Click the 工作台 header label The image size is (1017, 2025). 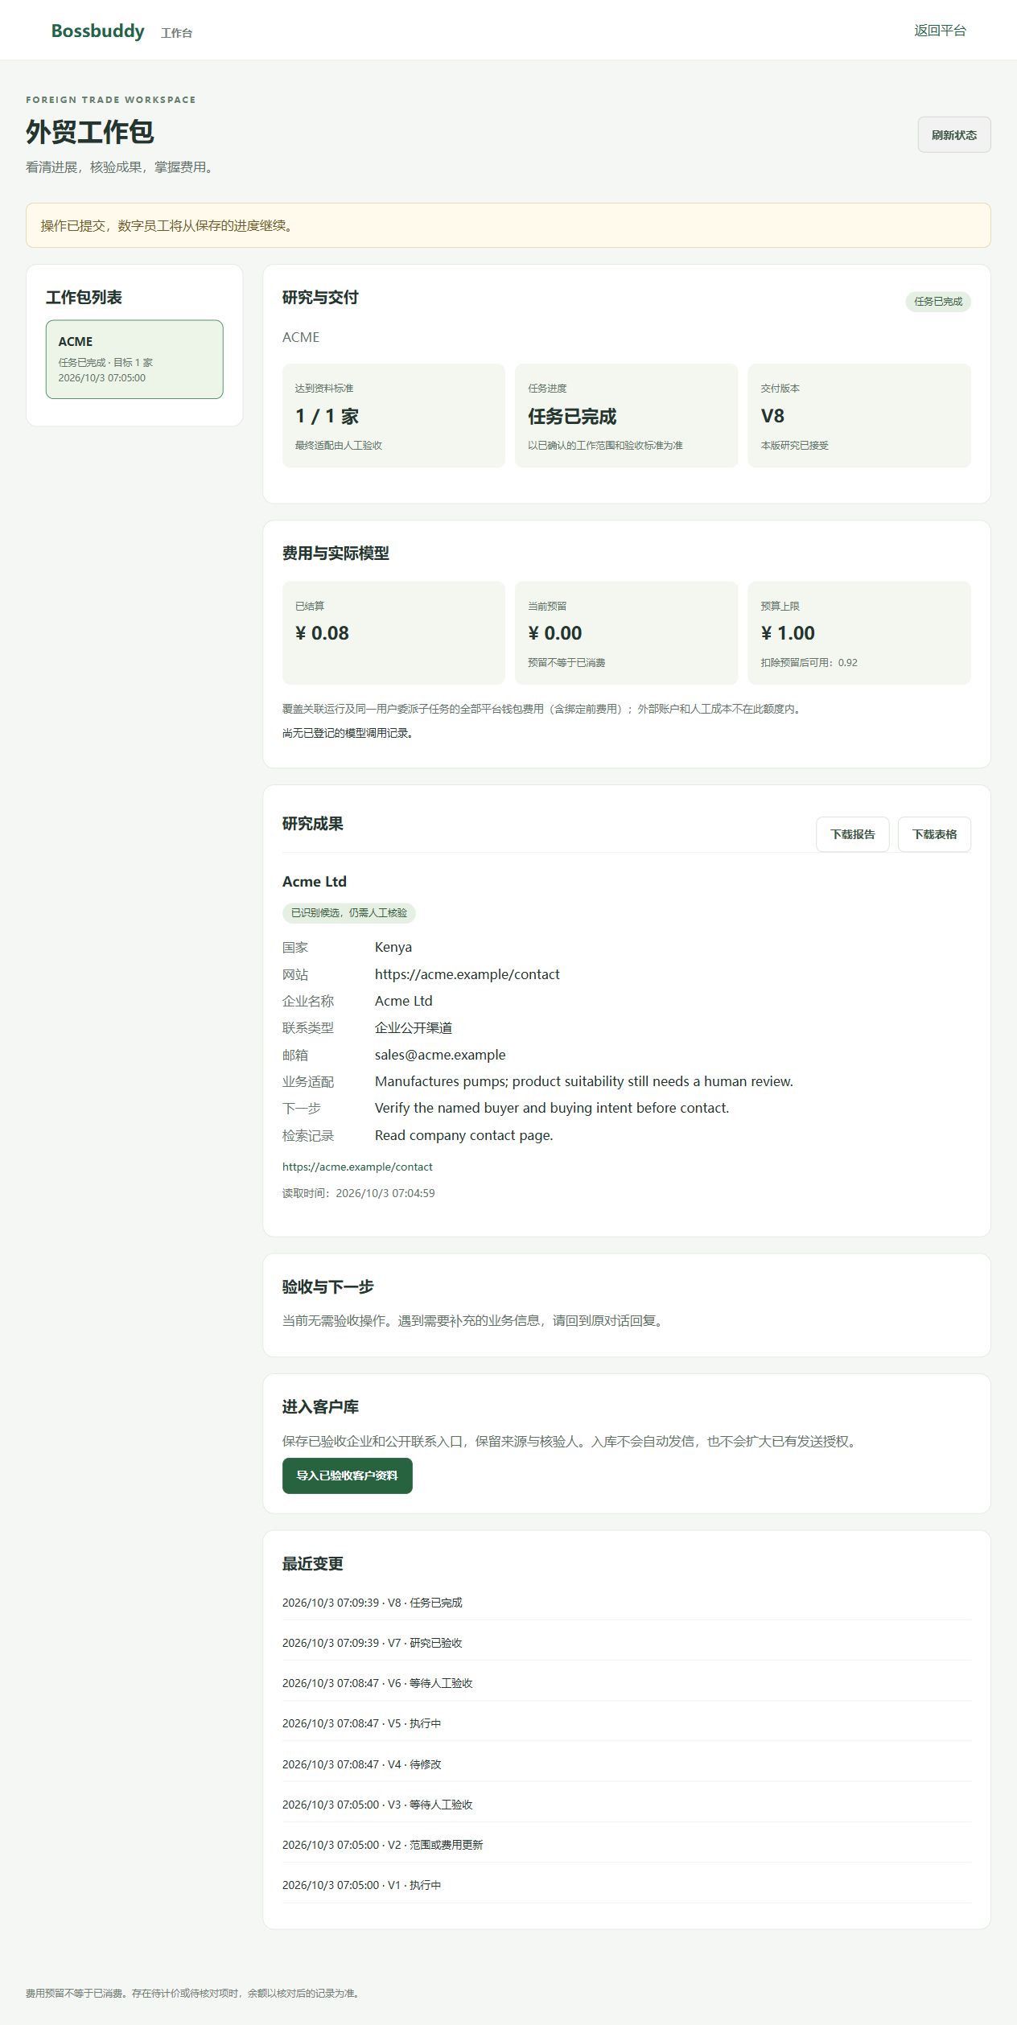[x=176, y=33]
